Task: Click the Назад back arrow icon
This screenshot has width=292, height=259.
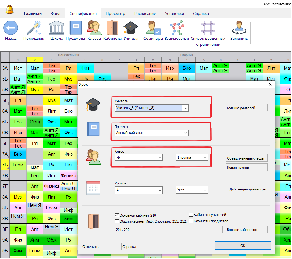Action: (11, 28)
